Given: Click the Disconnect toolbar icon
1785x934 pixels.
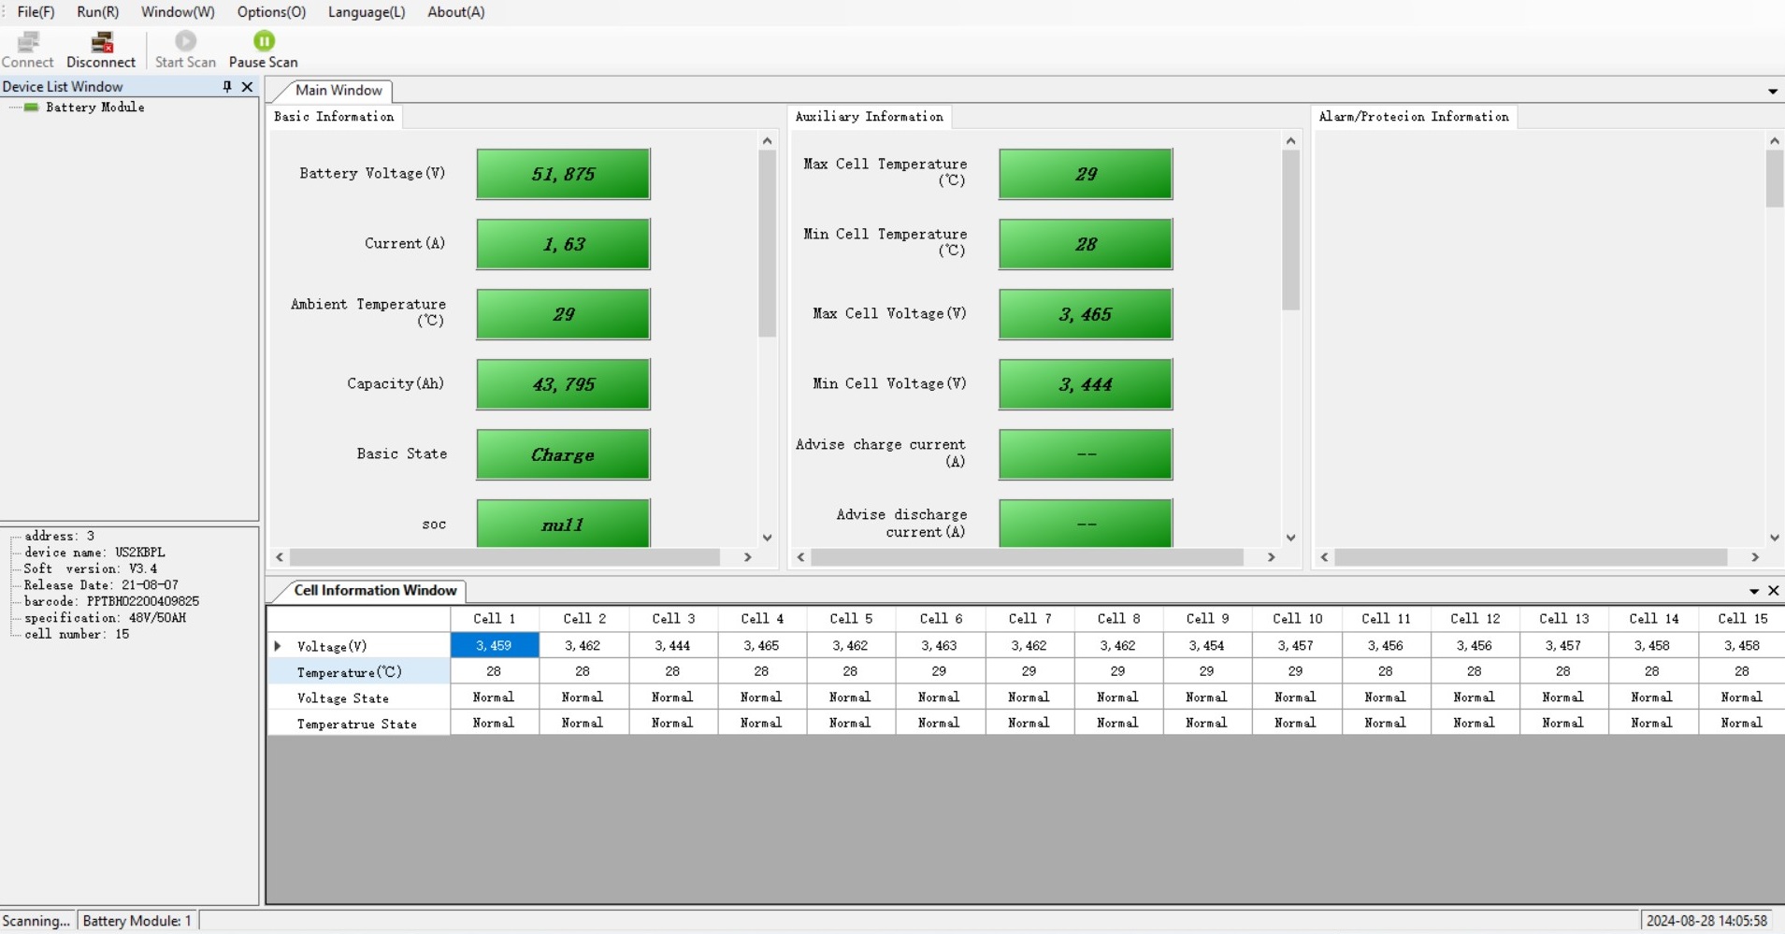Looking at the screenshot, I should [x=100, y=50].
